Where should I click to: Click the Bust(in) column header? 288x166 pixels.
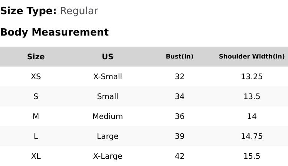click(x=179, y=57)
